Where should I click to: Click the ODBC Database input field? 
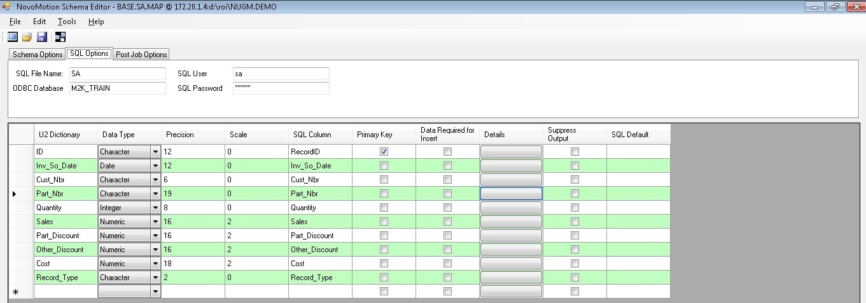pos(117,88)
